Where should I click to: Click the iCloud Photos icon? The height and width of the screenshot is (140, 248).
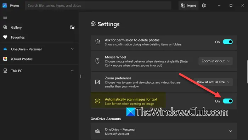5,59
